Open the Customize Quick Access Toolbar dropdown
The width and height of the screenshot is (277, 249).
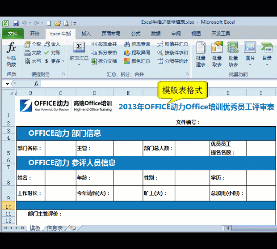tap(75, 23)
